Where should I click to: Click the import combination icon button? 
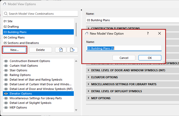click(60, 50)
